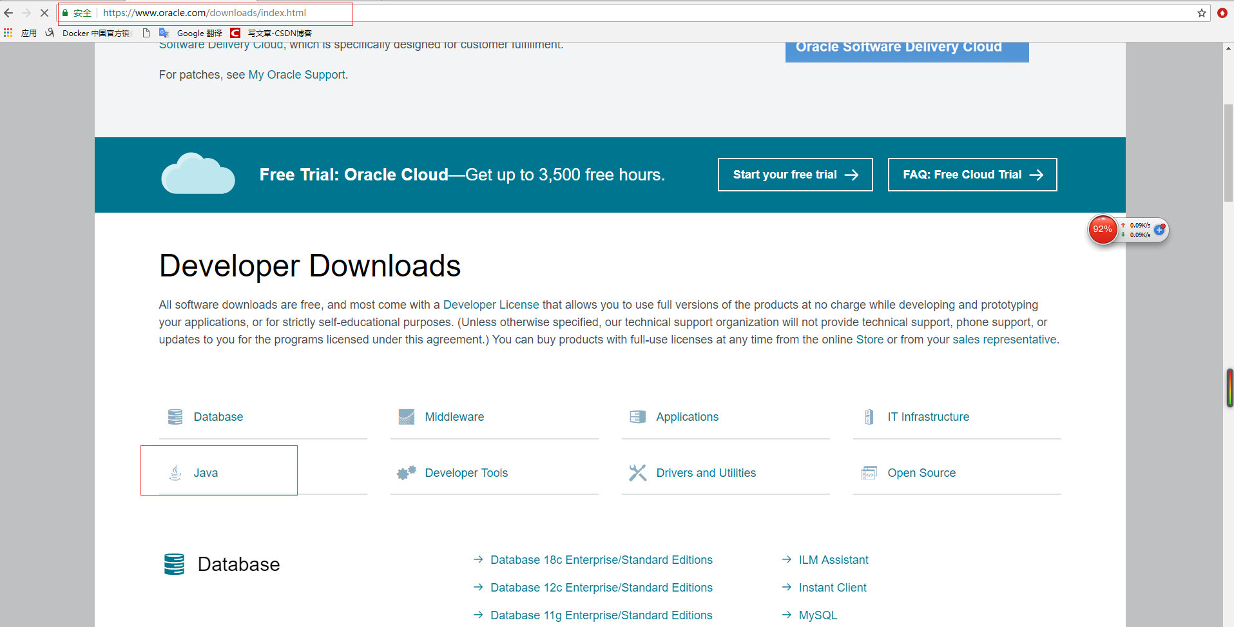Click the Database stack icon in category tabs
This screenshot has width=1234, height=627.
[175, 417]
